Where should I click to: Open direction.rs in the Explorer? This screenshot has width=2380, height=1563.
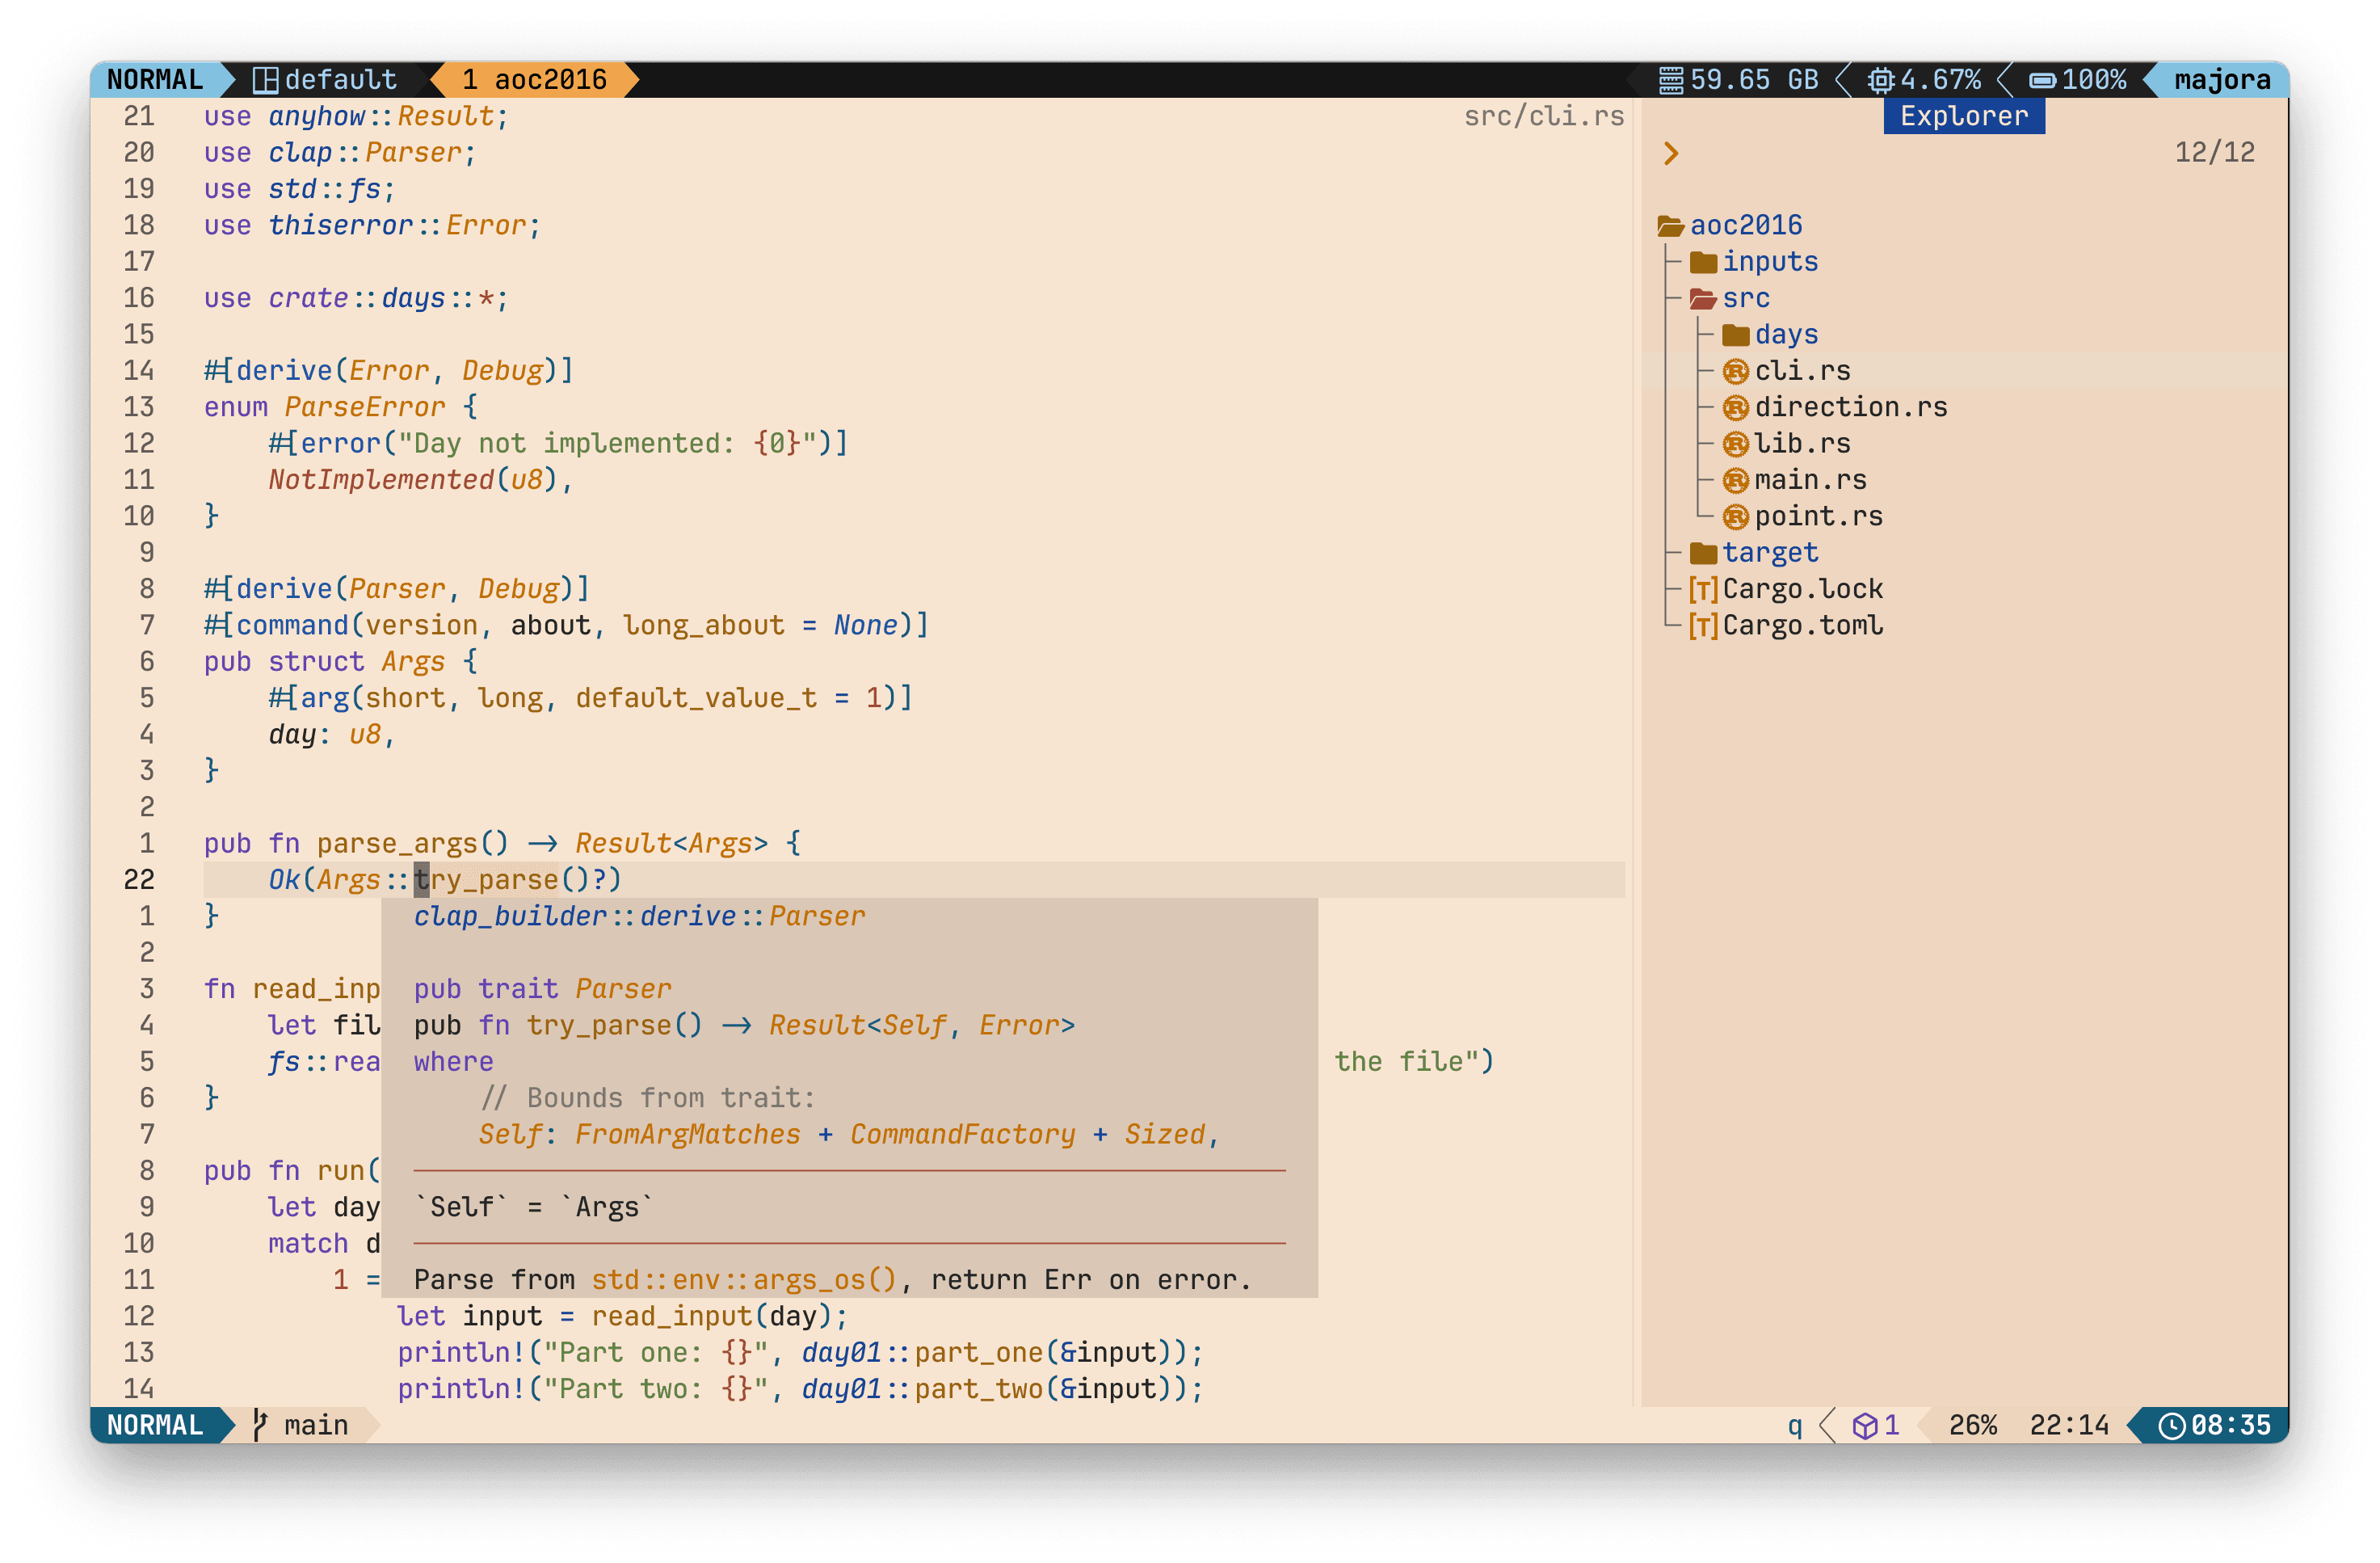pos(1851,407)
